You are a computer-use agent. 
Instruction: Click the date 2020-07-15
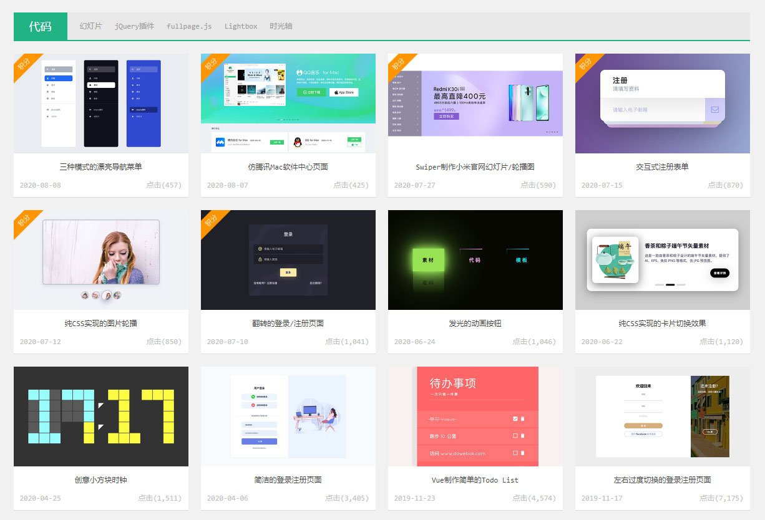602,185
